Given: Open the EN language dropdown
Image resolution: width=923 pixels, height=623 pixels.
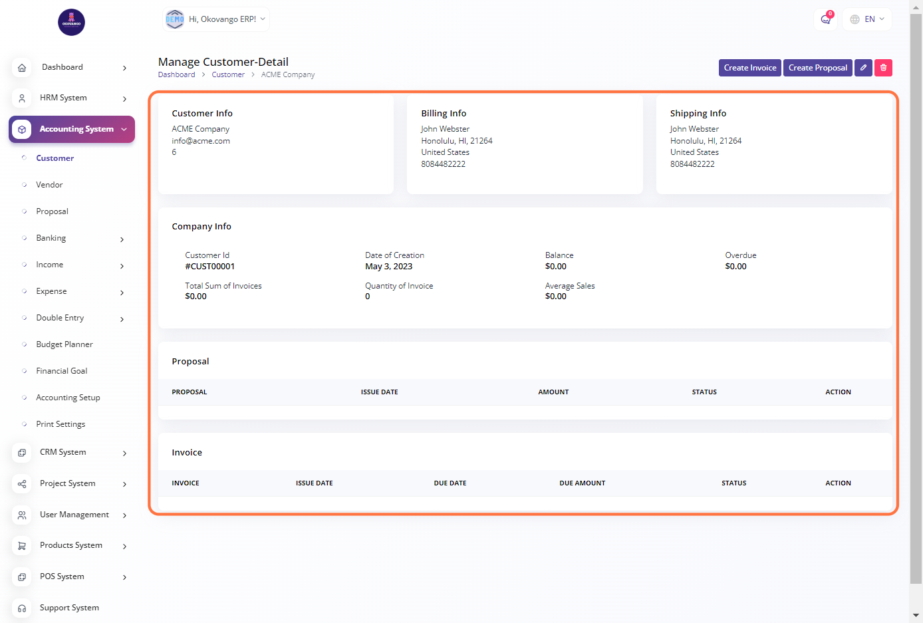Looking at the screenshot, I should [x=867, y=19].
